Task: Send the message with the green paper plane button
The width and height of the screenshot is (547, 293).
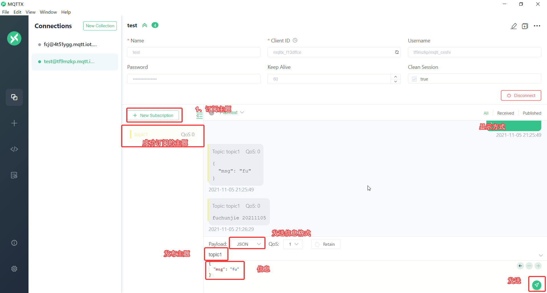Action: (x=537, y=284)
